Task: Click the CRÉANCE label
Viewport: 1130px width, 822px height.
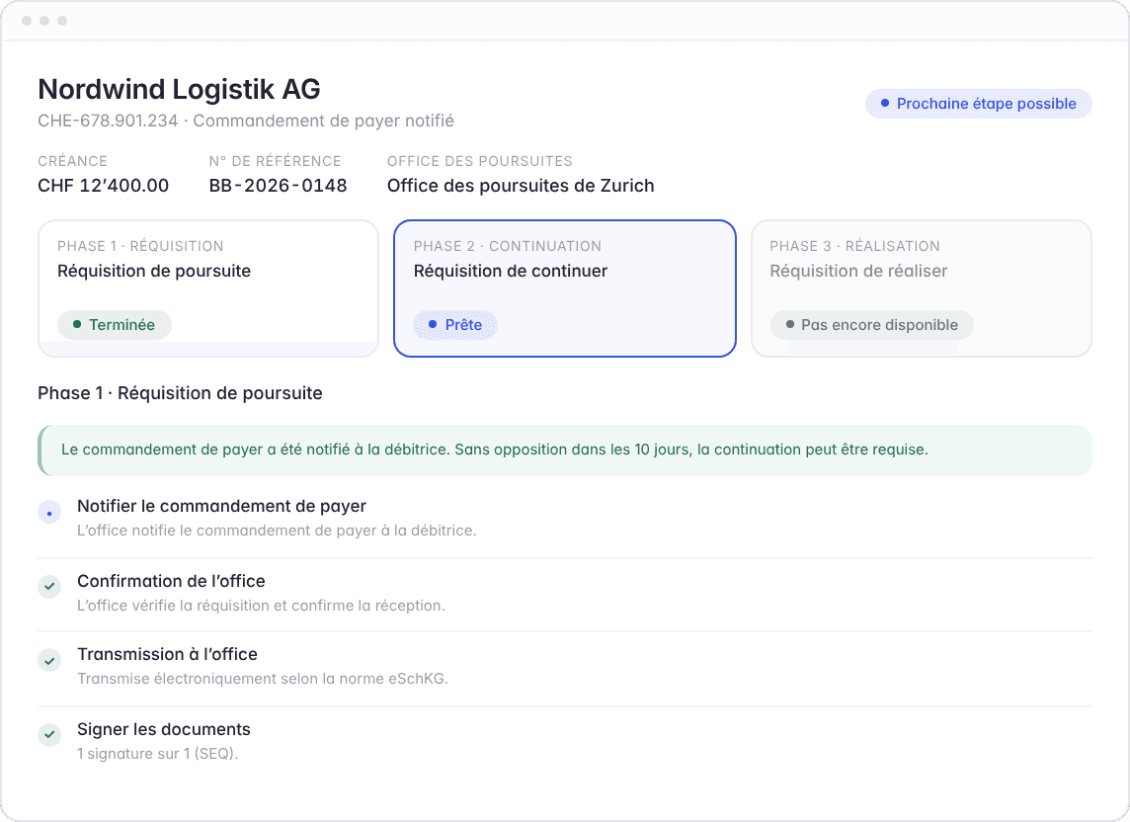Action: click(73, 161)
